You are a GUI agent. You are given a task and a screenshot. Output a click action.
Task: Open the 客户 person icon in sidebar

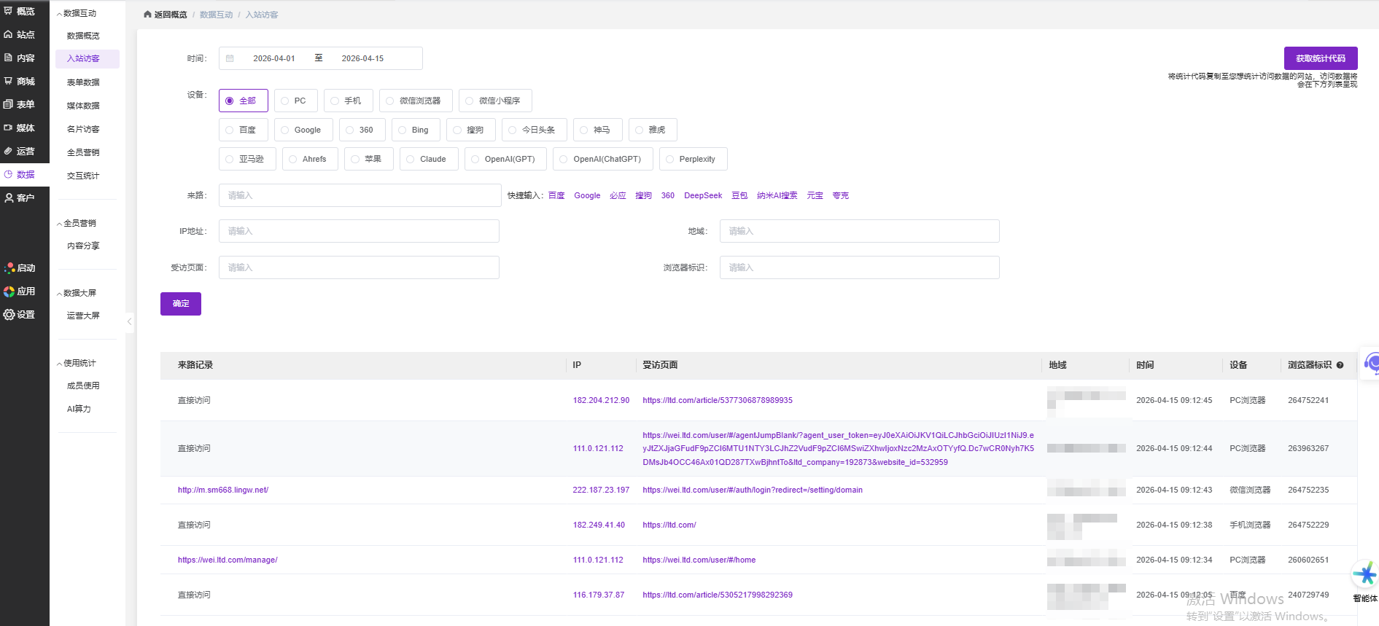tap(9, 198)
